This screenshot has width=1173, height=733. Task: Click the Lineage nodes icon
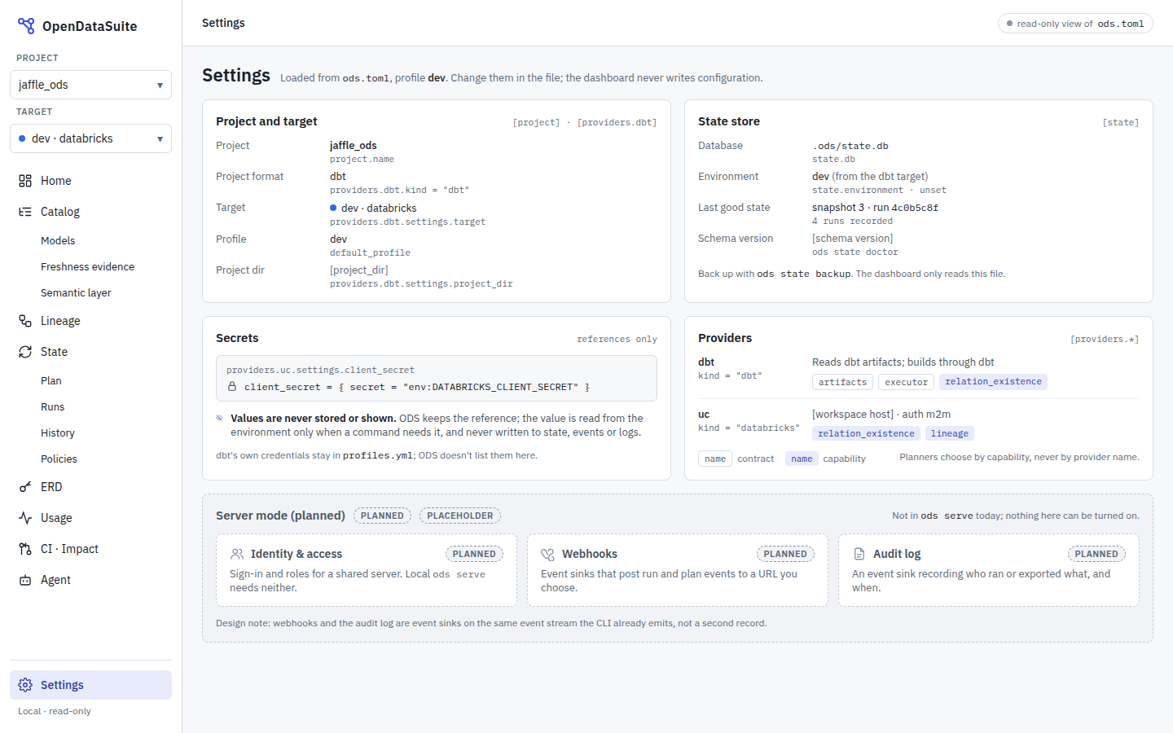point(25,321)
